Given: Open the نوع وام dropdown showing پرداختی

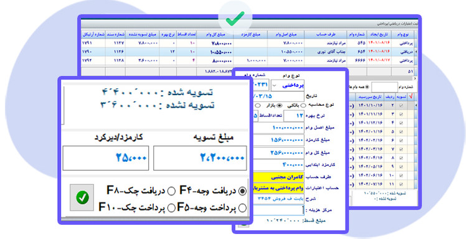Looking at the screenshot, I should click(x=288, y=85).
